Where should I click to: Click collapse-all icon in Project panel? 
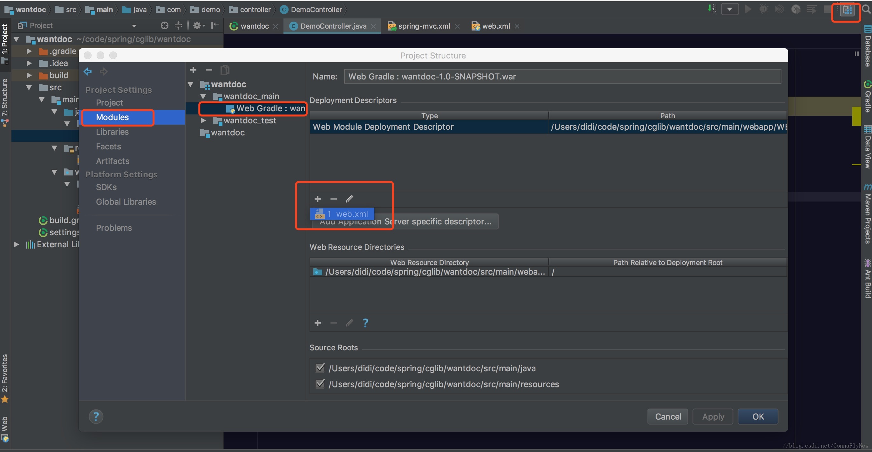(178, 25)
